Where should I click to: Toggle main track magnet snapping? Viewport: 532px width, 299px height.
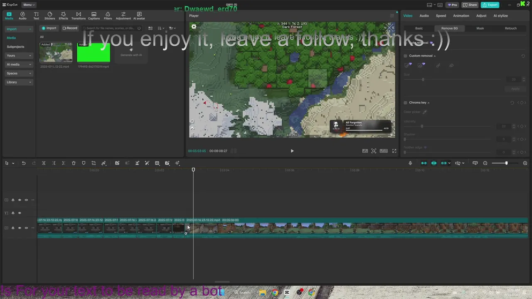pos(424,163)
